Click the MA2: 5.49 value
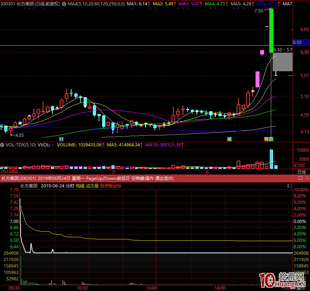 pos(163,4)
